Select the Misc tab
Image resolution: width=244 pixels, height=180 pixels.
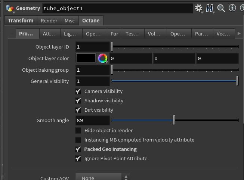click(70, 21)
